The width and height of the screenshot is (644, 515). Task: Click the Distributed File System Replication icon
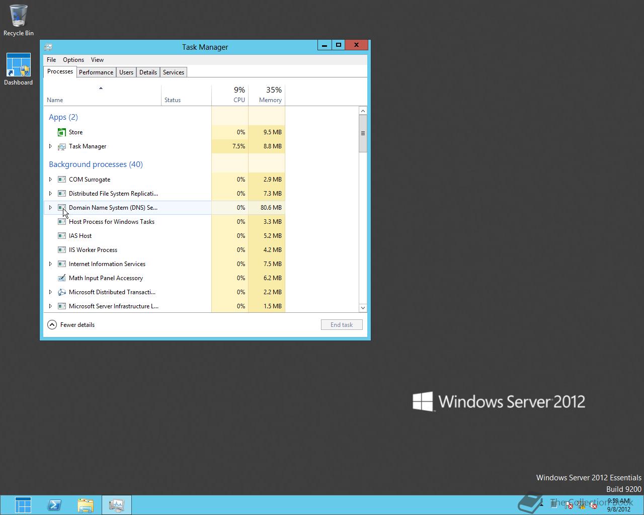pos(62,194)
